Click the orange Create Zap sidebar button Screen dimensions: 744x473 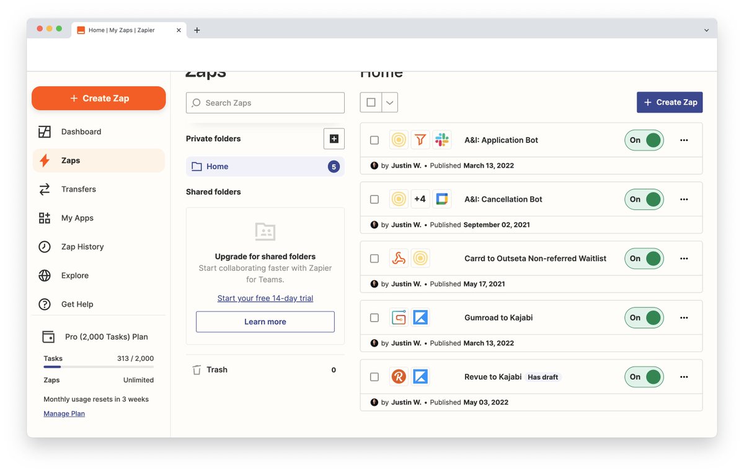tap(99, 98)
